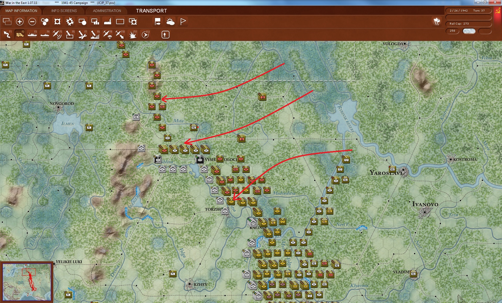502x303 pixels.
Task: Click the VOLOGDA city label
Action: point(393,44)
